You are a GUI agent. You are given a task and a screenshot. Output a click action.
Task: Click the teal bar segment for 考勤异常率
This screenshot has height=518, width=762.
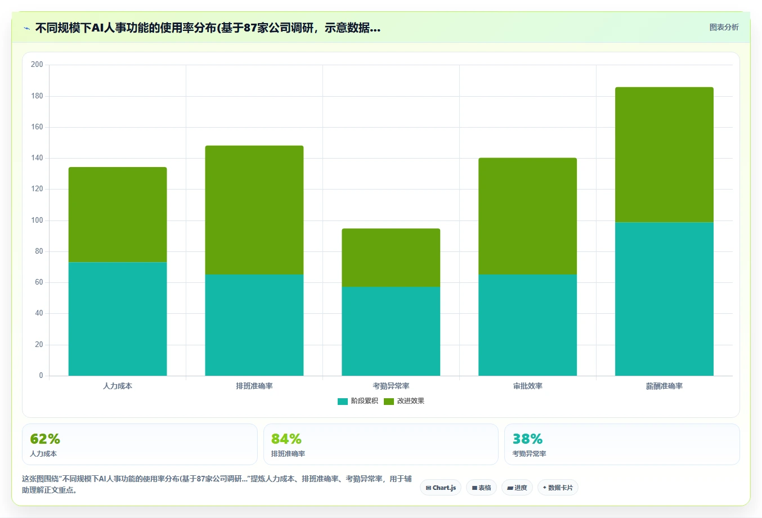click(x=391, y=331)
